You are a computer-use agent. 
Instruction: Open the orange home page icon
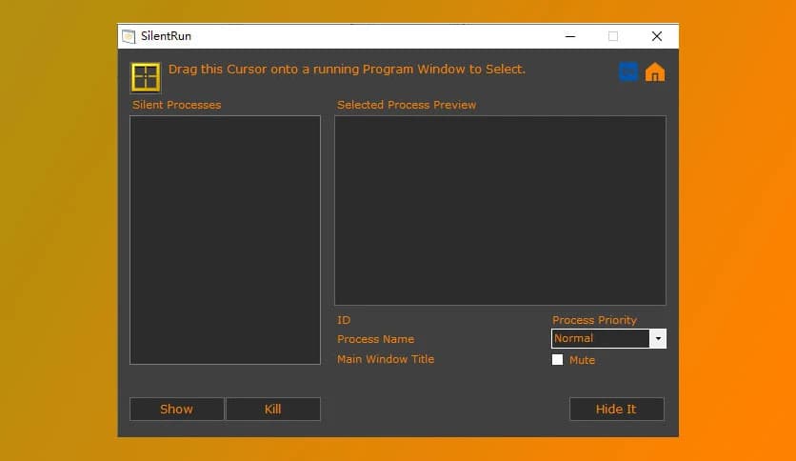click(655, 72)
